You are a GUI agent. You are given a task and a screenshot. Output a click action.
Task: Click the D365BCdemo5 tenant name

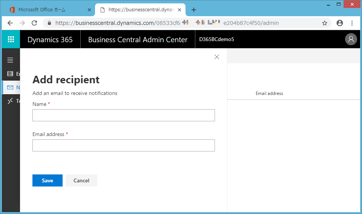[216, 39]
